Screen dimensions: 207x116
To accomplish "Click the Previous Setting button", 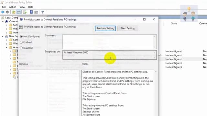I will 105,28.
